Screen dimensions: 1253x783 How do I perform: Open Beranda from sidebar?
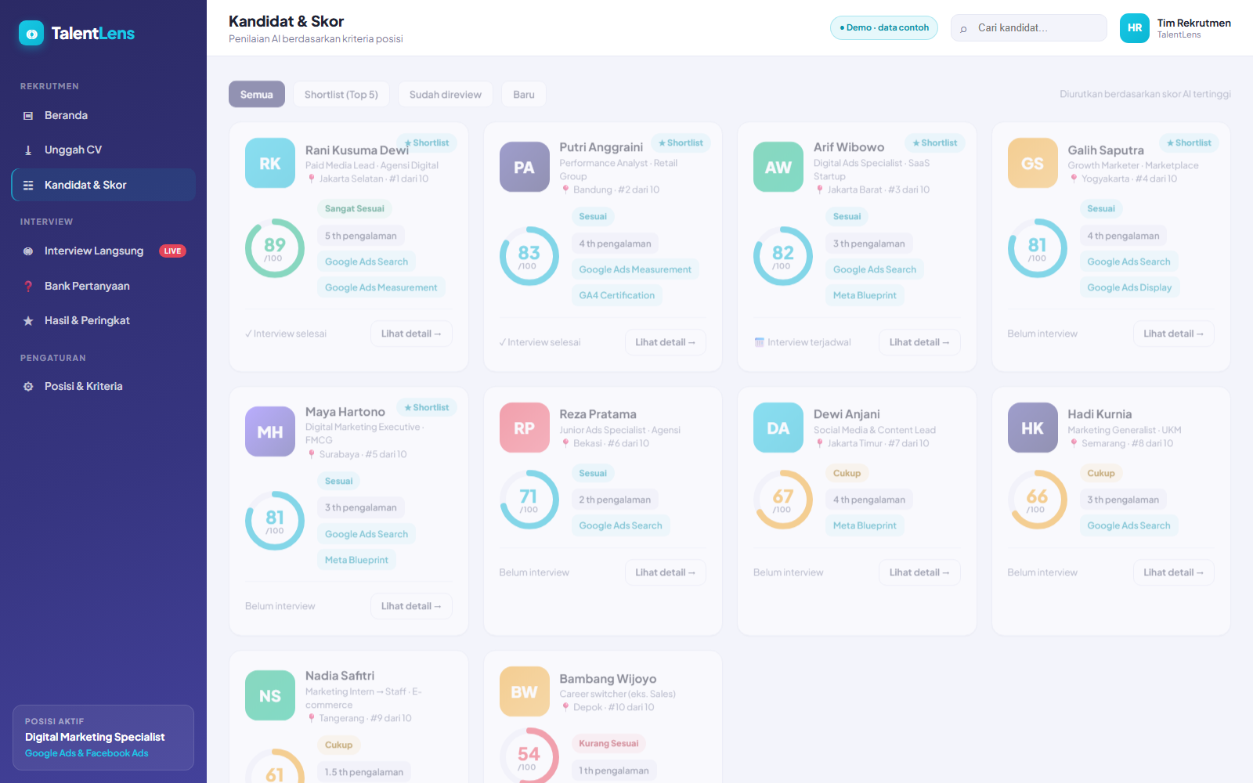(x=103, y=115)
